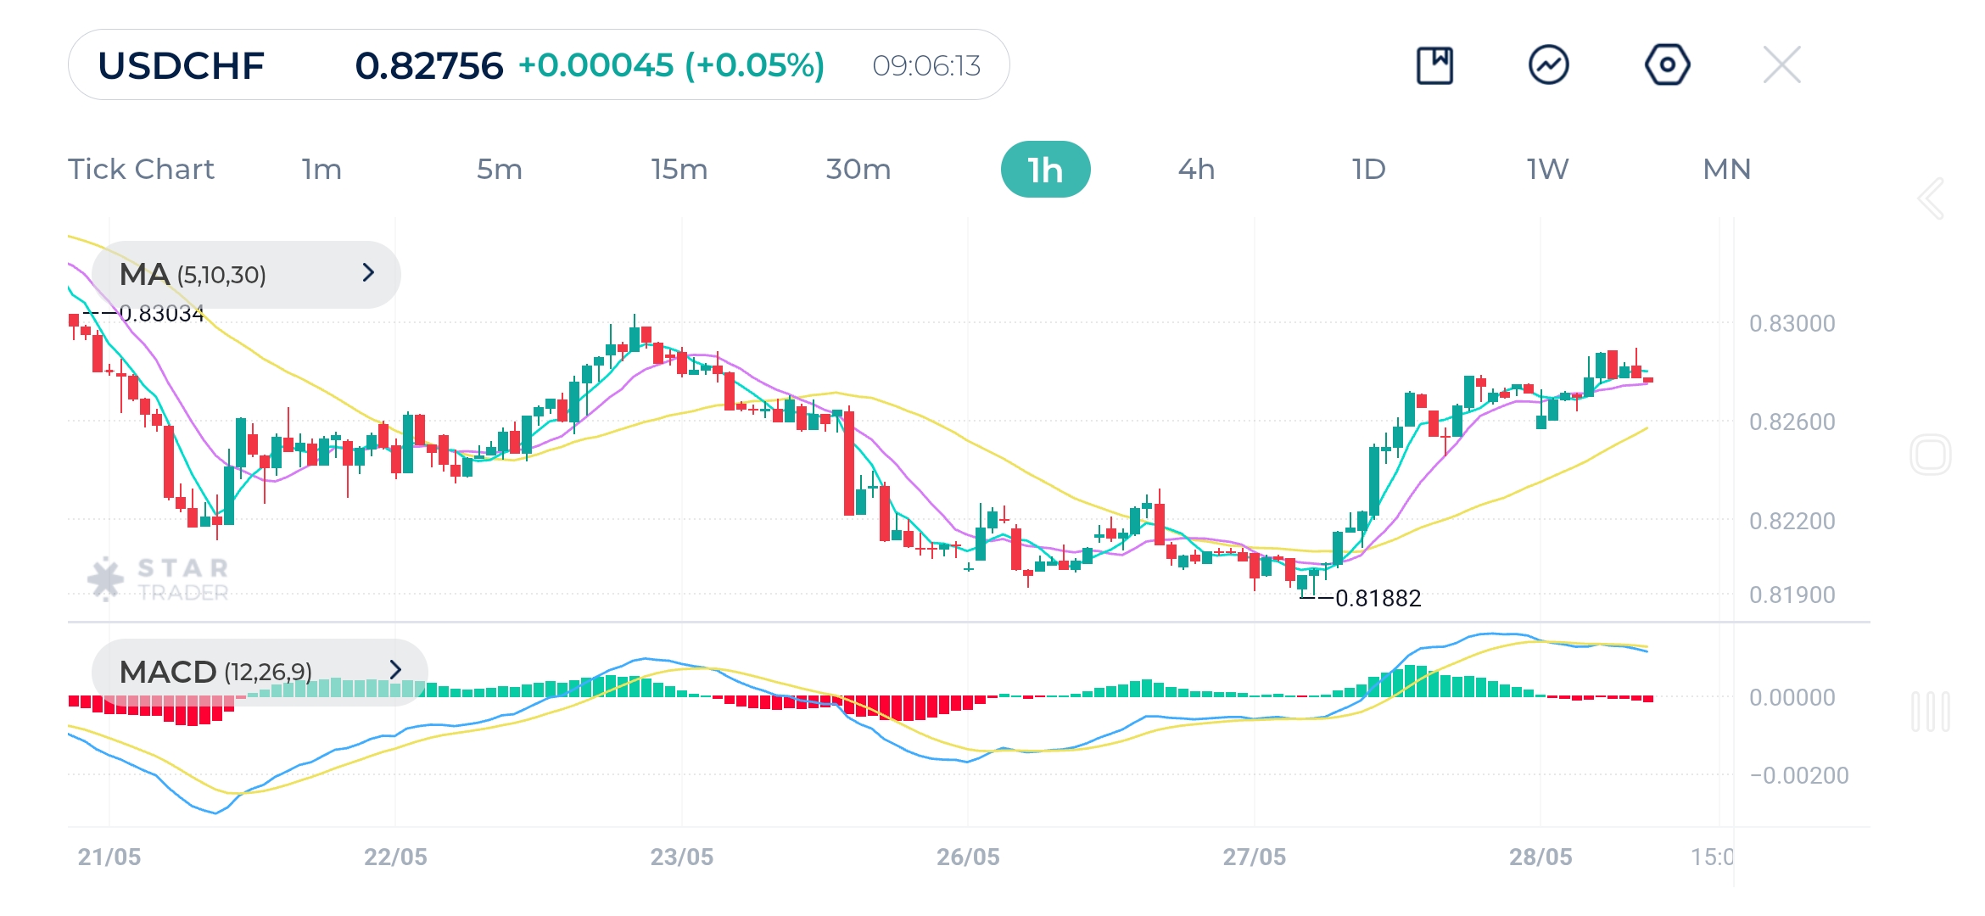Enable the 1D timeframe
This screenshot has width=1985, height=916.
[1368, 169]
